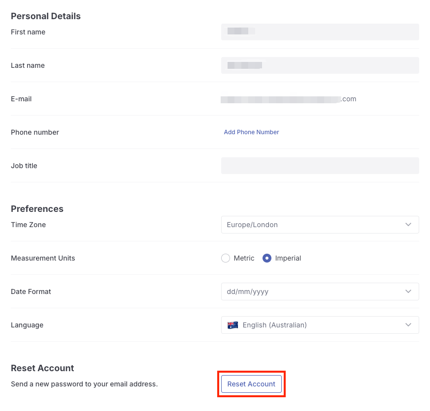Click into the Job title field

(x=320, y=166)
